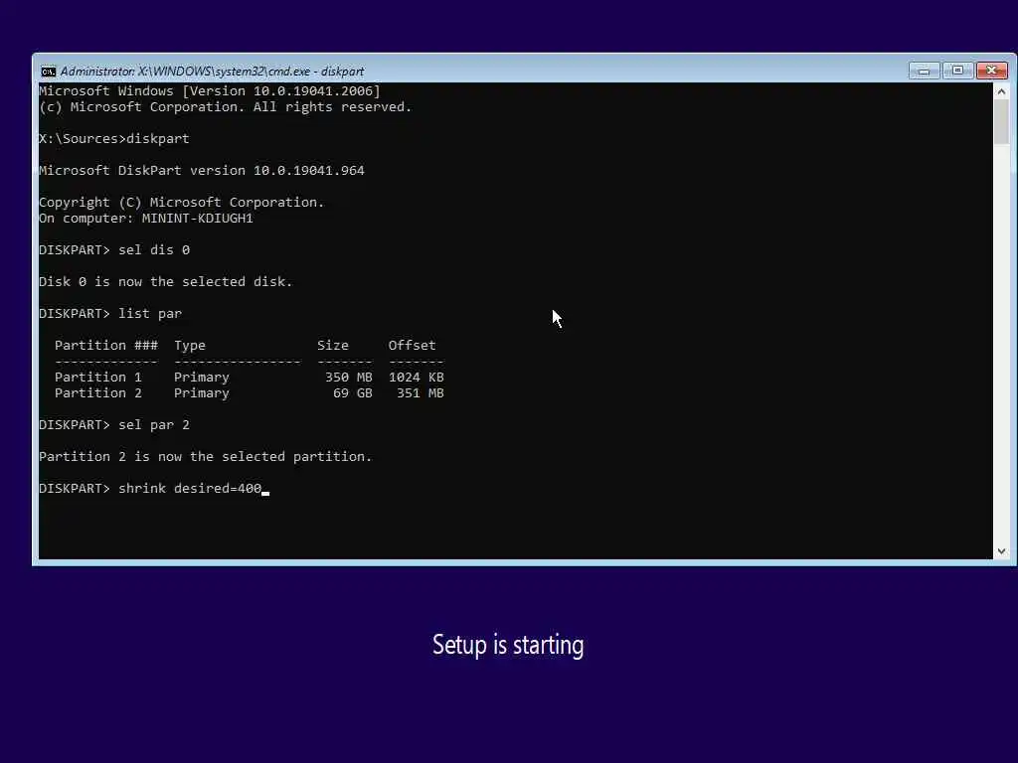Image resolution: width=1018 pixels, height=763 pixels.
Task: Click 'On computer: MININT-KDIUGH1' line
Action: tap(146, 218)
